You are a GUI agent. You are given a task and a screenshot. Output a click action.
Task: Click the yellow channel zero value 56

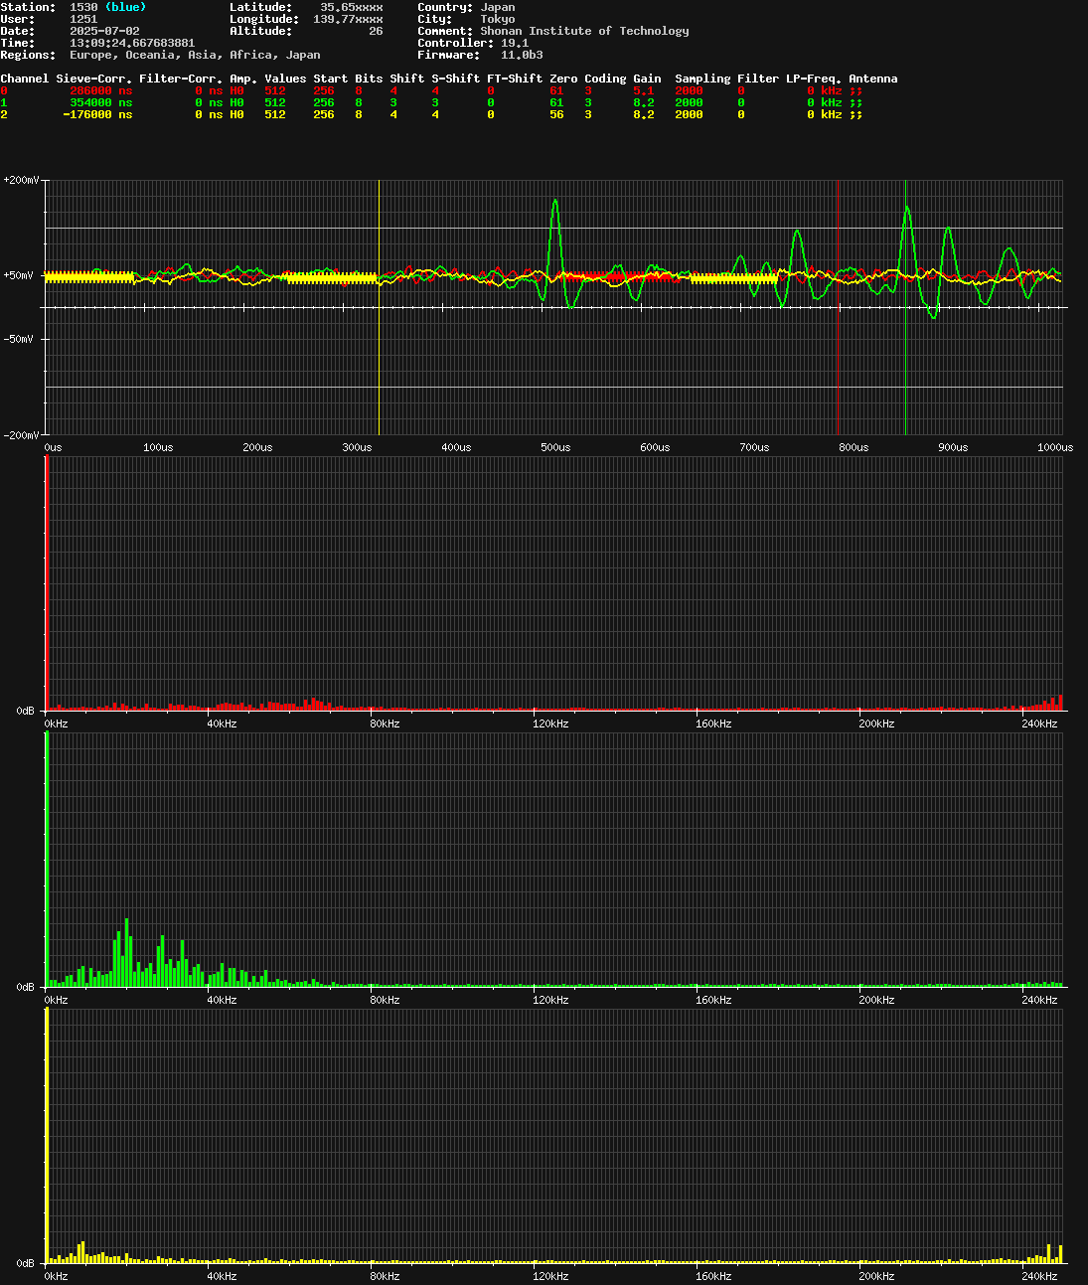pyautogui.click(x=556, y=114)
